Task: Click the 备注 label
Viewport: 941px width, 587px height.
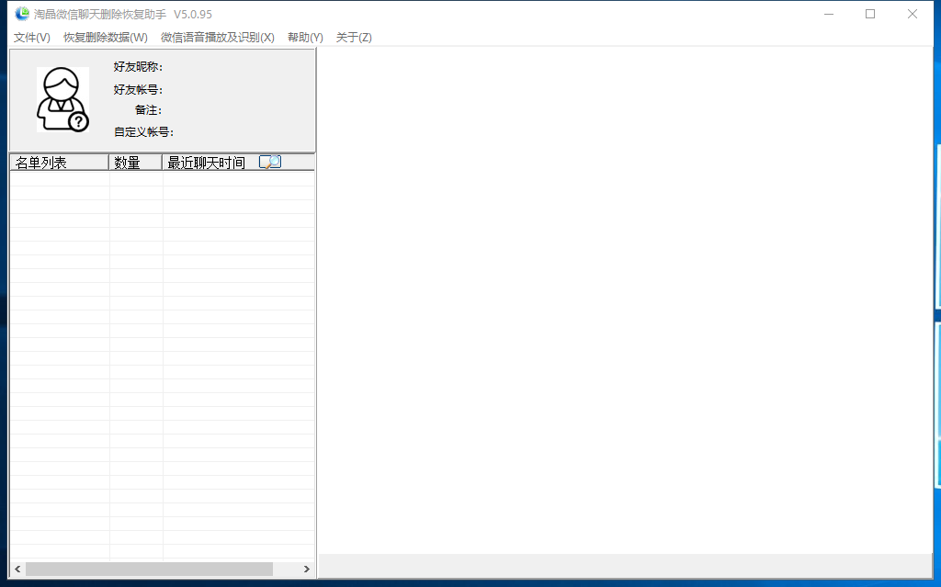Action: coord(148,110)
